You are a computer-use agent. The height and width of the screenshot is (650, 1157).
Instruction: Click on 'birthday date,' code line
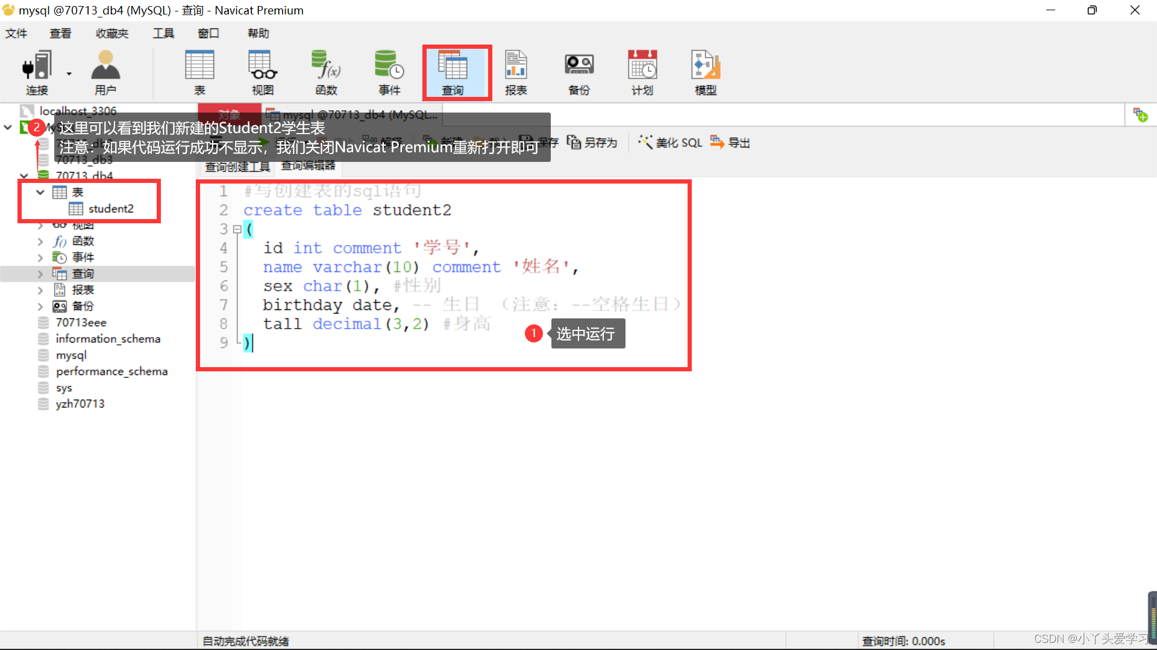point(331,305)
